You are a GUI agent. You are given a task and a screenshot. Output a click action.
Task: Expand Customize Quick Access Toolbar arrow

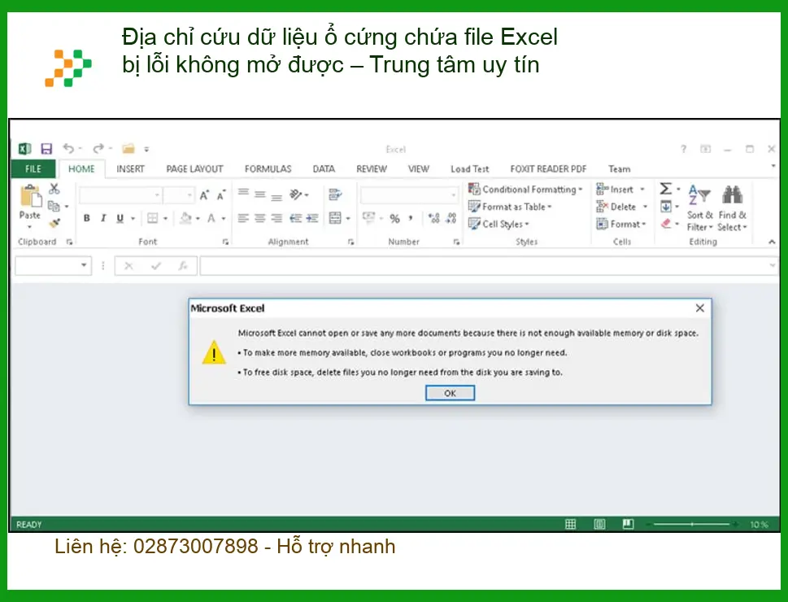(x=146, y=150)
